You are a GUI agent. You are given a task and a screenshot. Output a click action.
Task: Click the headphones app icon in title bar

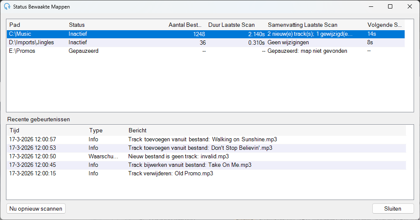7,7
